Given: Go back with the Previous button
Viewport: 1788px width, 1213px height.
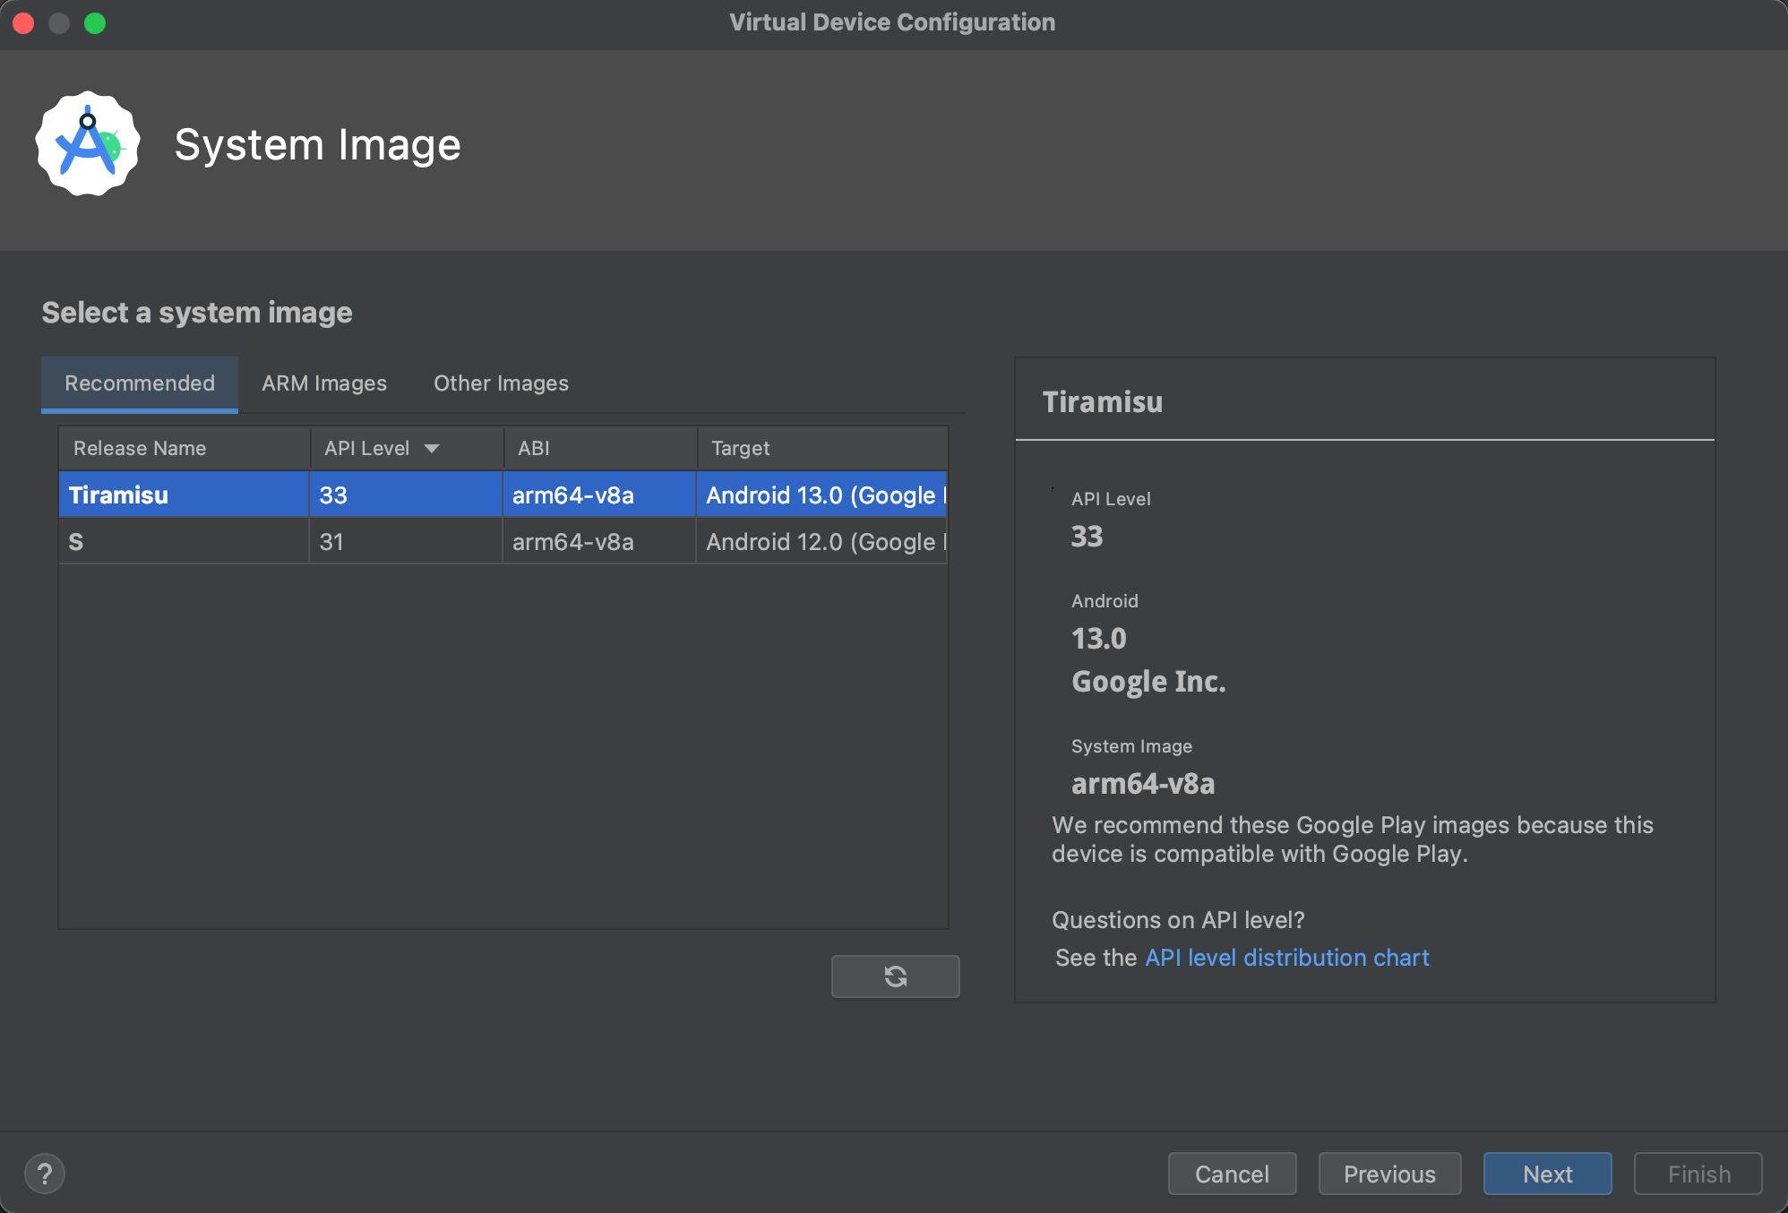Looking at the screenshot, I should pos(1389,1174).
